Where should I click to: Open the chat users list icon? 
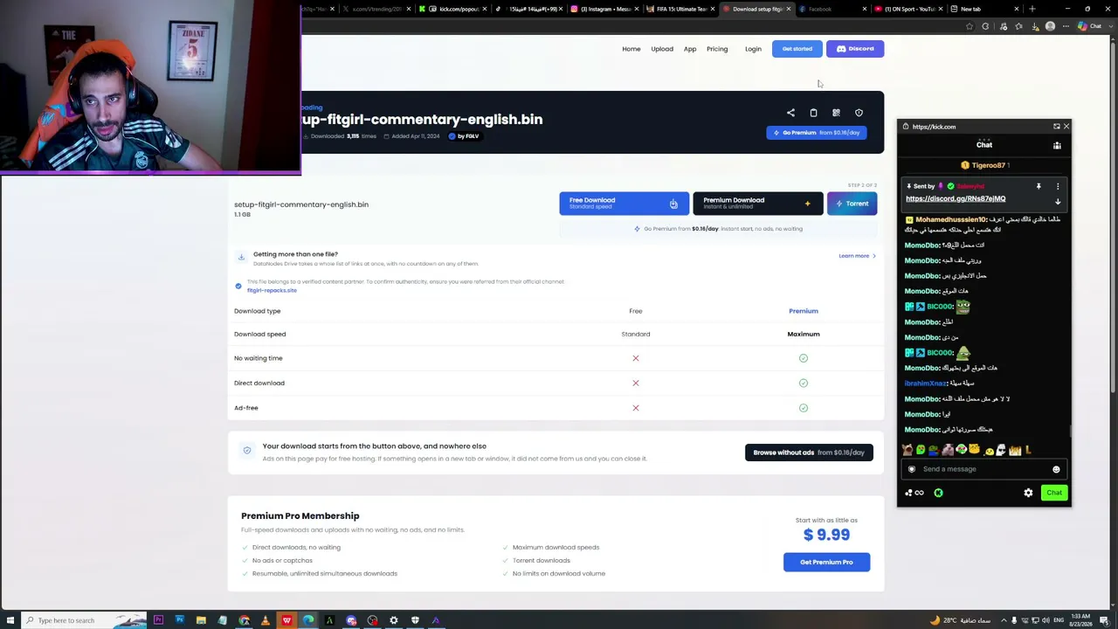click(1057, 145)
